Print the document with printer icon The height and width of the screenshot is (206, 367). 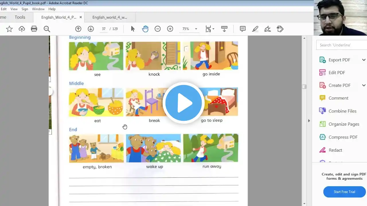click(x=34, y=29)
